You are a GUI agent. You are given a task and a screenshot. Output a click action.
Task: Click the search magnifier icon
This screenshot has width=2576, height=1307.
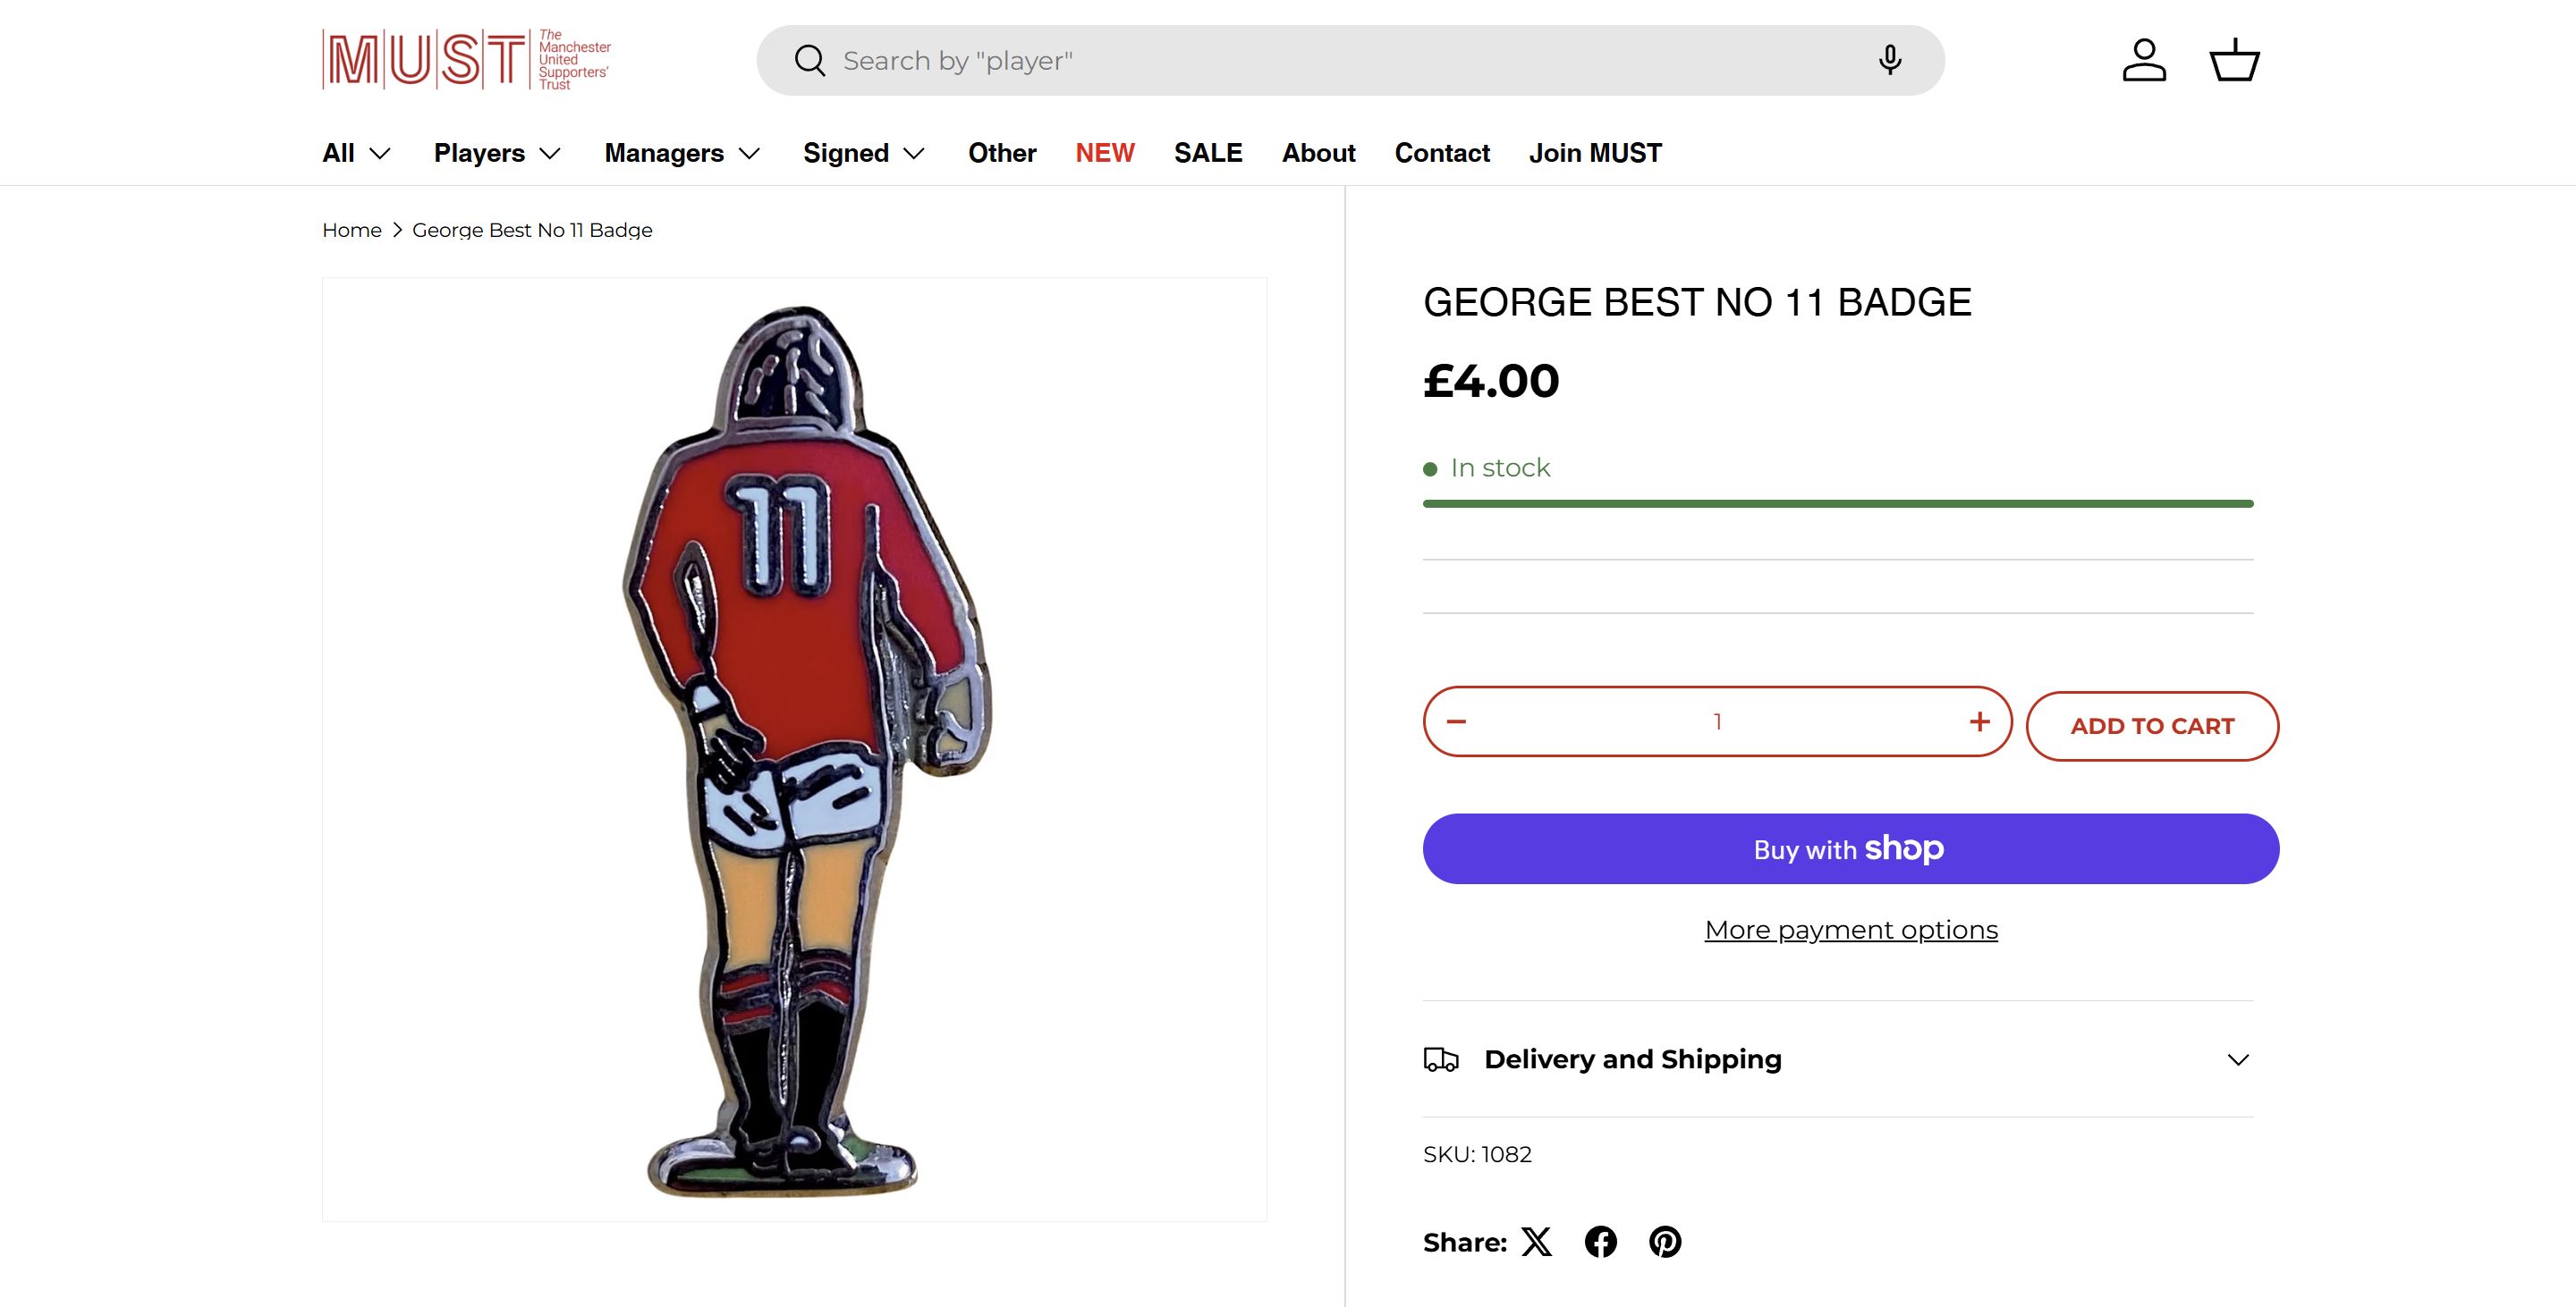point(809,61)
